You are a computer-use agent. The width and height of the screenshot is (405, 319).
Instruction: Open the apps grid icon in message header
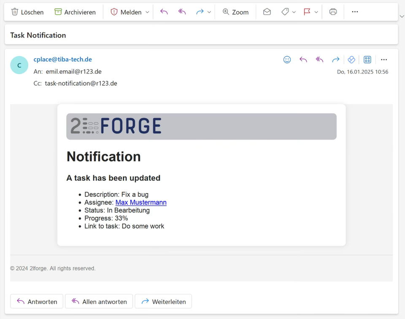pyautogui.click(x=367, y=60)
